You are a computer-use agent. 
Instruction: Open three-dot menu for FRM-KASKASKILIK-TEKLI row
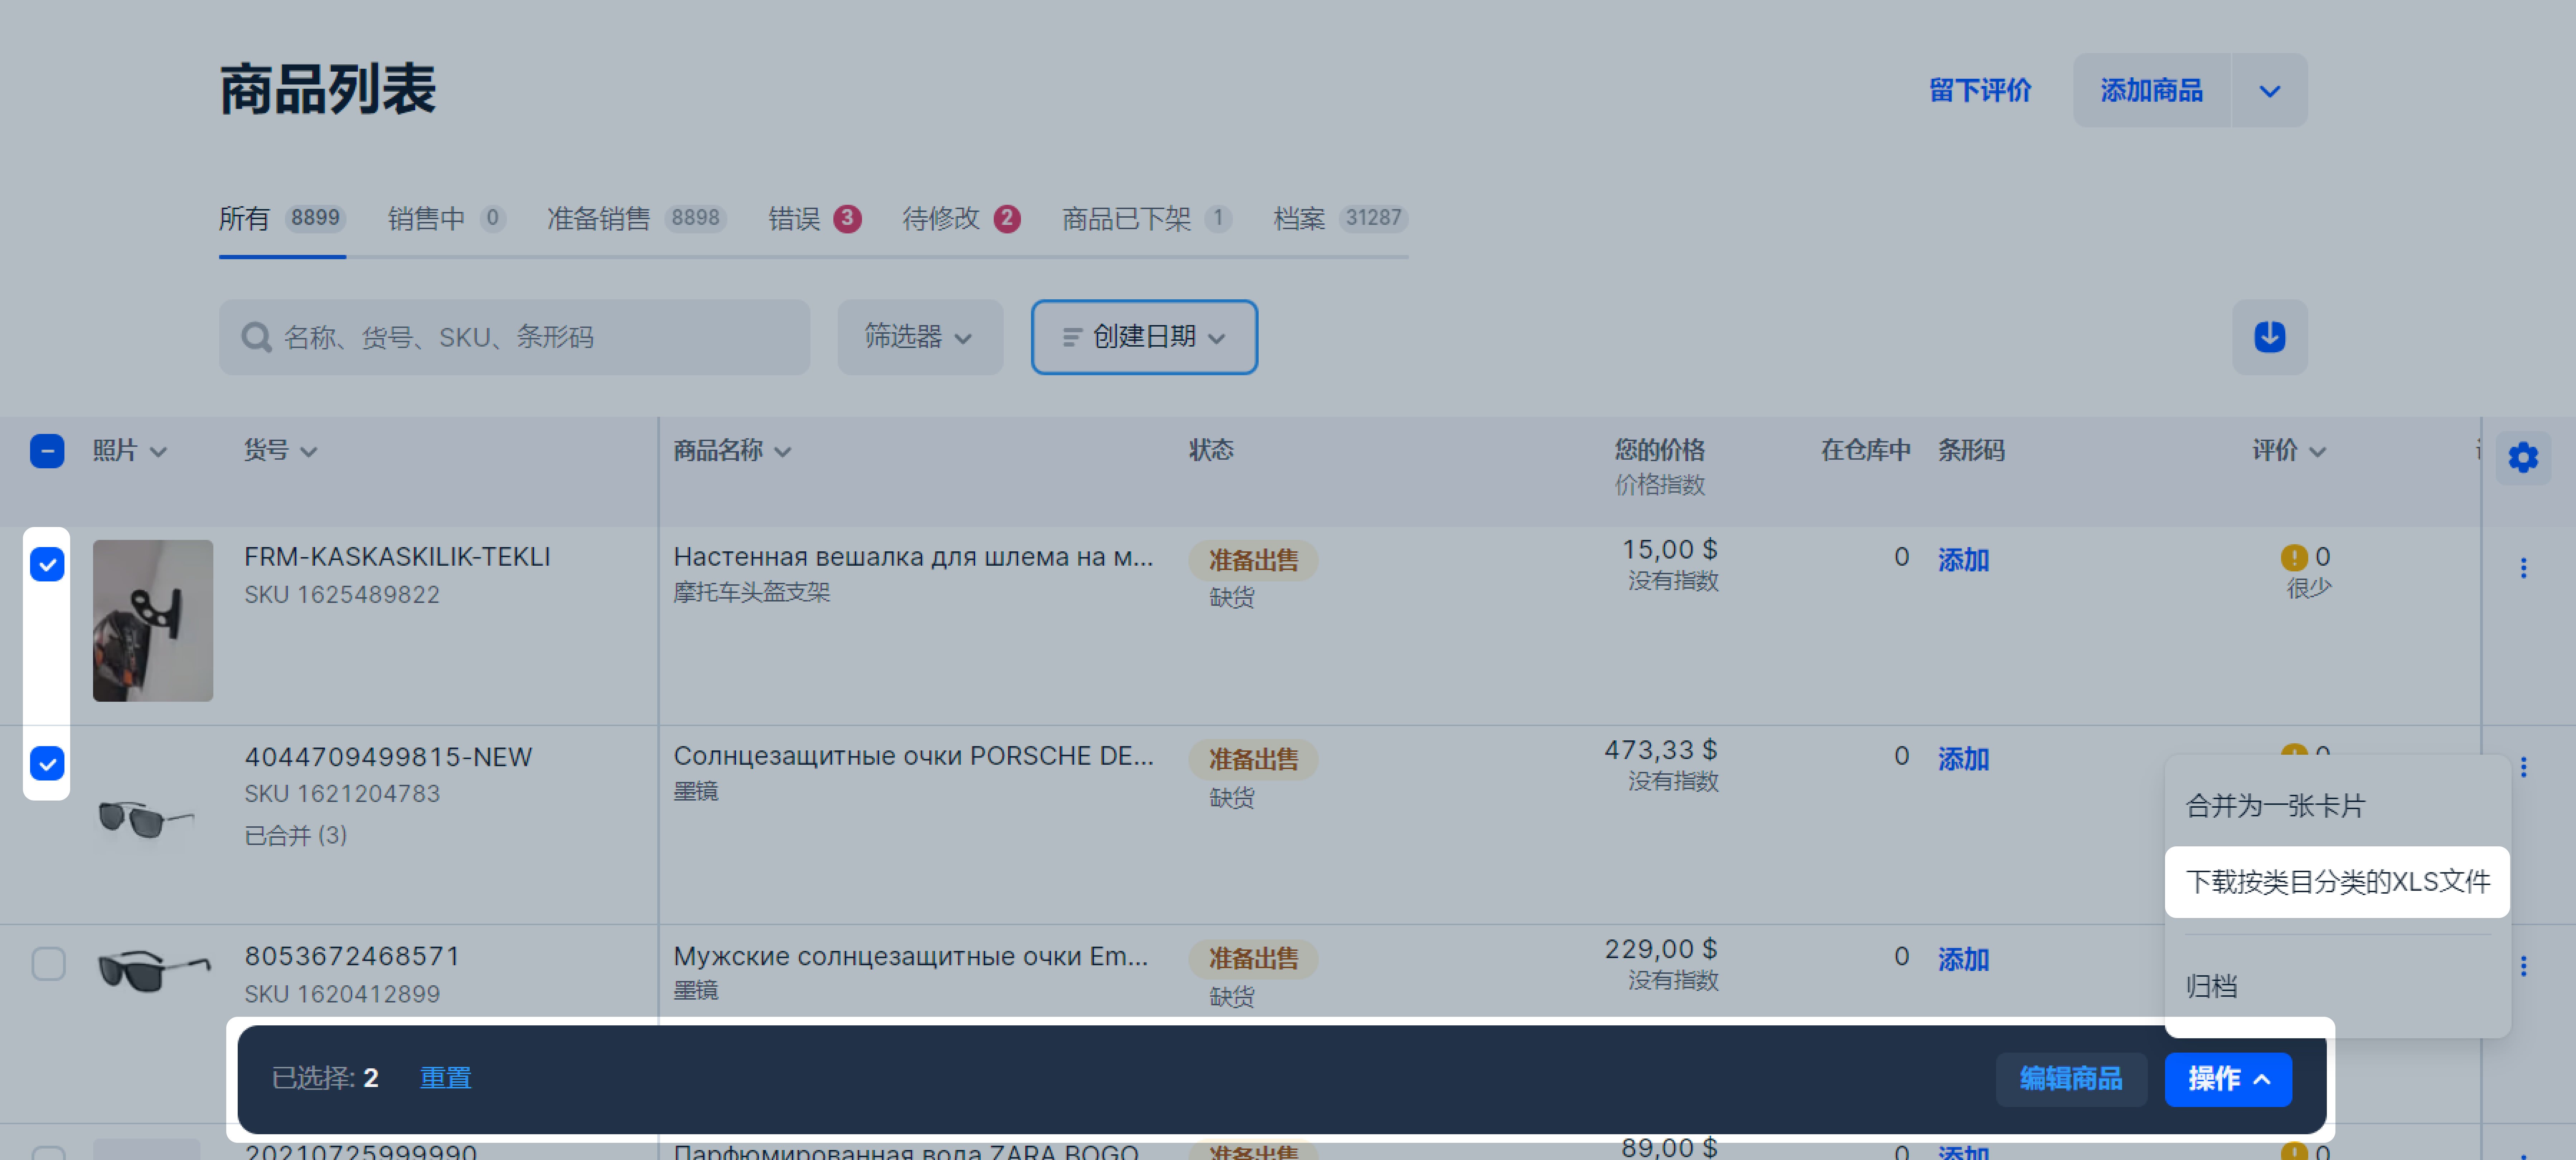[x=2523, y=568]
